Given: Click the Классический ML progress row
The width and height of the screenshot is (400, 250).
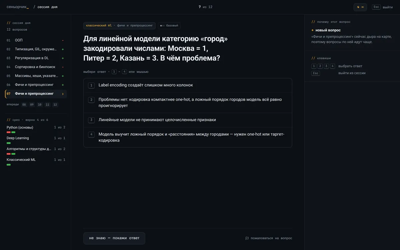Looking at the screenshot, I should pyautogui.click(x=36, y=162).
